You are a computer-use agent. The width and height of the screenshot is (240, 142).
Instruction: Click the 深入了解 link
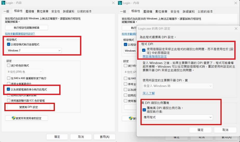click(x=149, y=93)
